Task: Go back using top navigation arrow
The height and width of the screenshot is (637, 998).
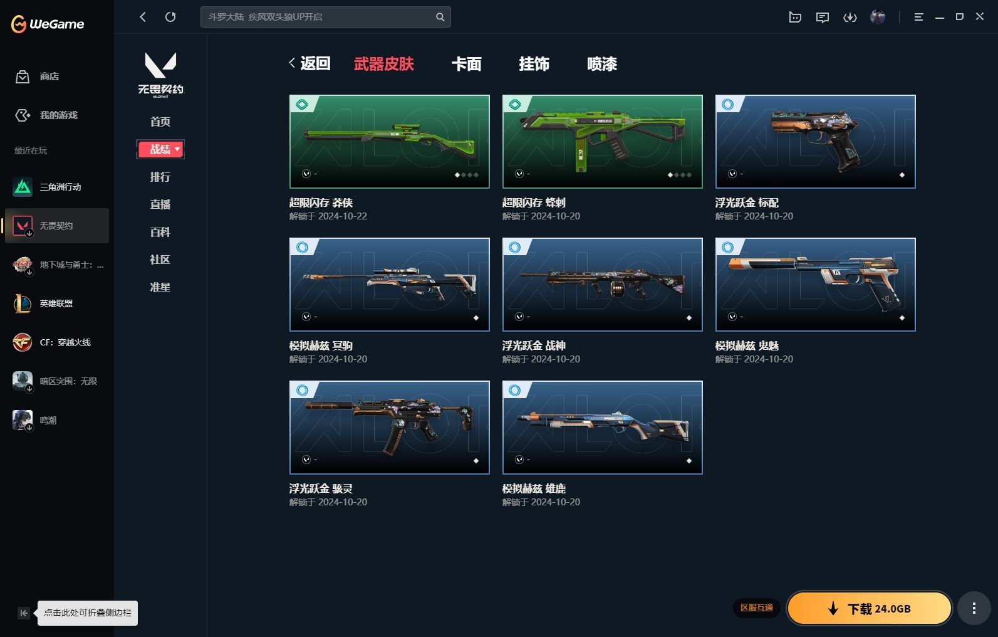Action: click(143, 17)
